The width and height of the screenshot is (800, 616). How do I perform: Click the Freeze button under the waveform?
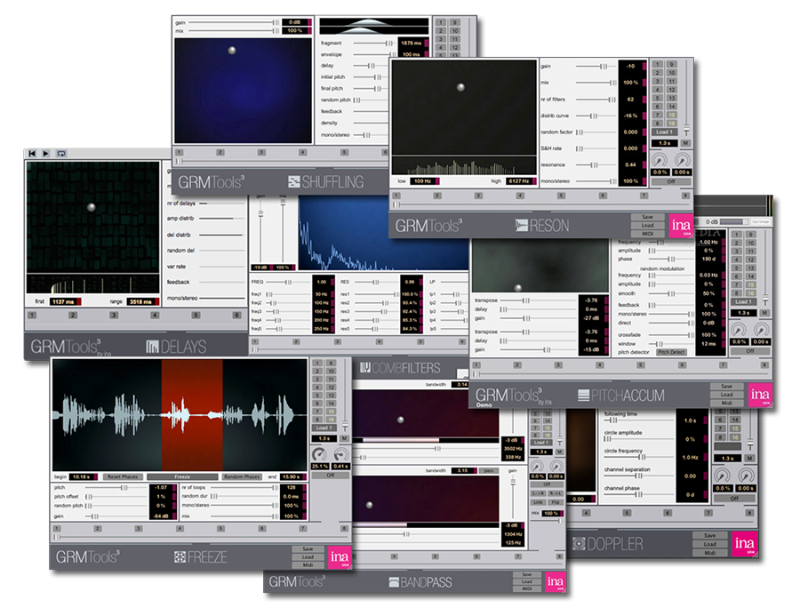pyautogui.click(x=181, y=476)
